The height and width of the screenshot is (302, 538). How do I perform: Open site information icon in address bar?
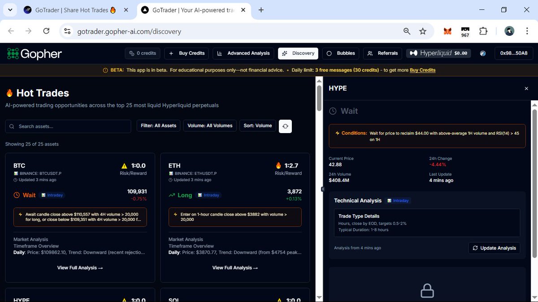coord(67,31)
